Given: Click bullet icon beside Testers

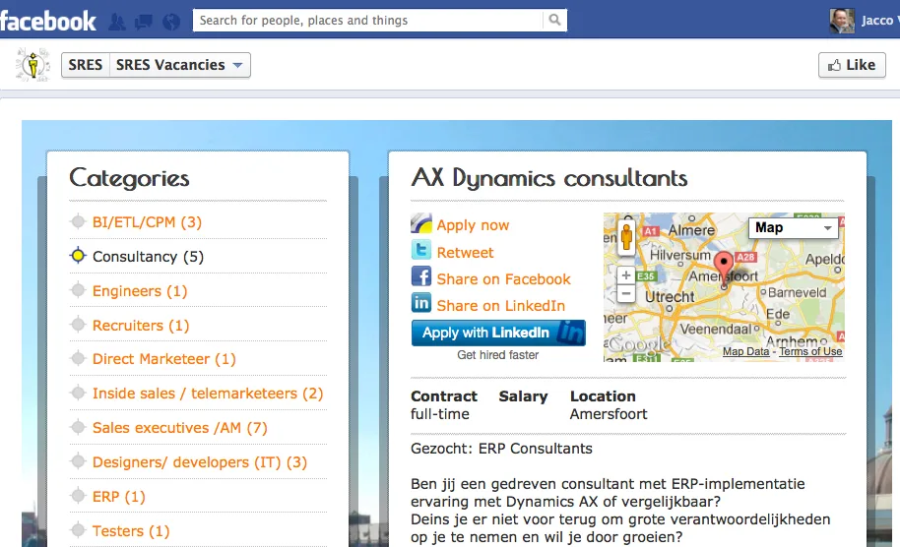Looking at the screenshot, I should coord(78,530).
